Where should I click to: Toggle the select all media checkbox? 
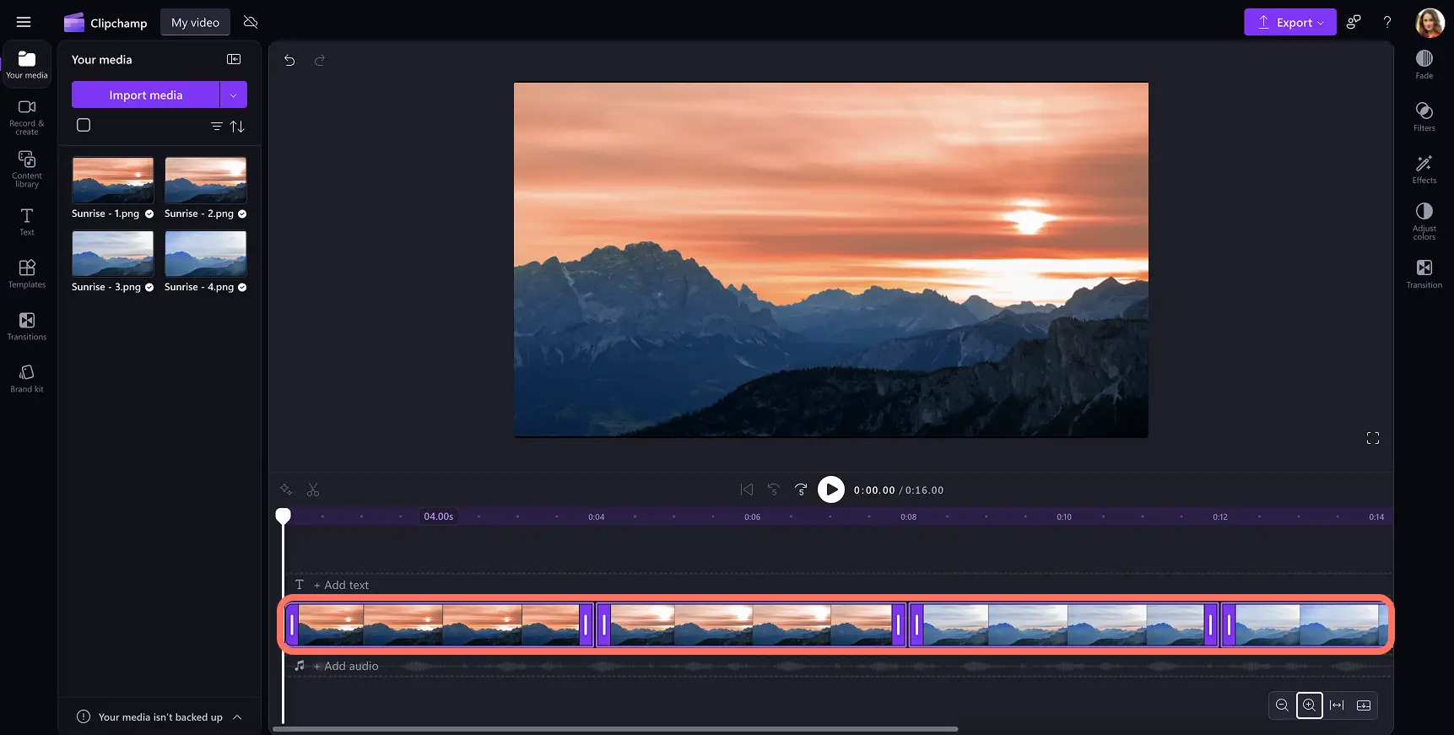[84, 125]
